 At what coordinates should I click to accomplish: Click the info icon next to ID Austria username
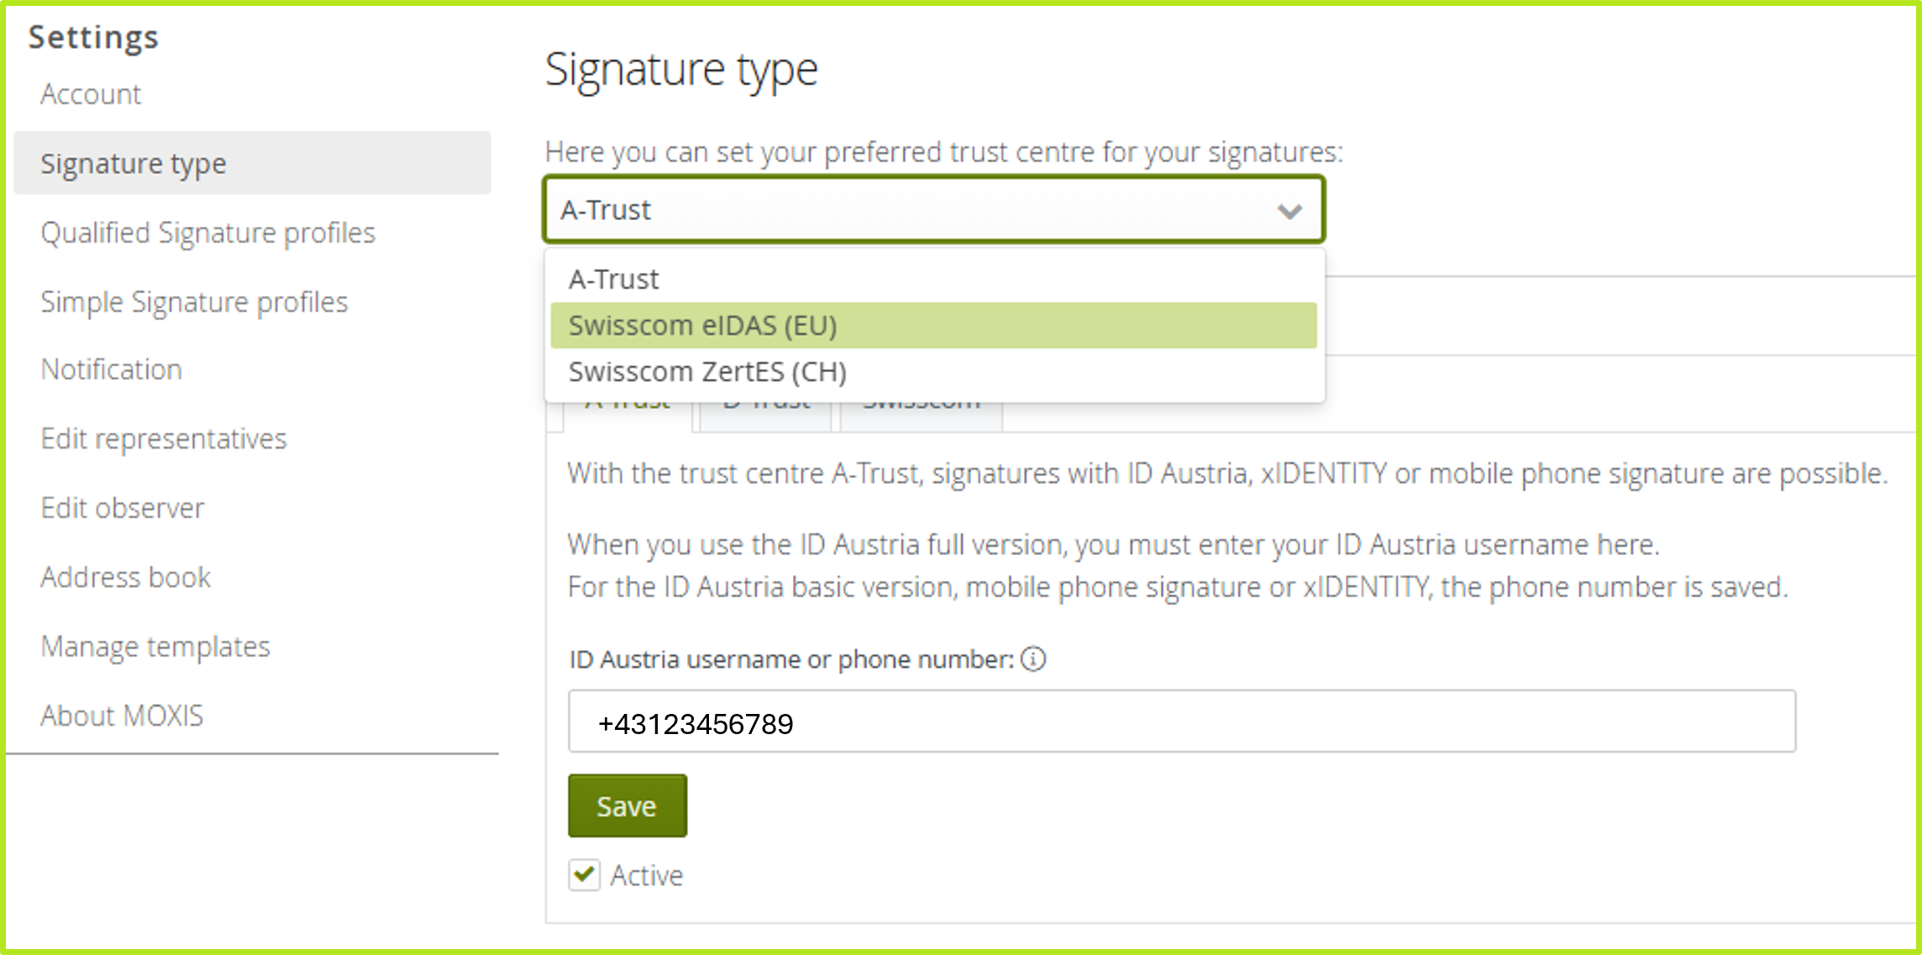click(1032, 660)
